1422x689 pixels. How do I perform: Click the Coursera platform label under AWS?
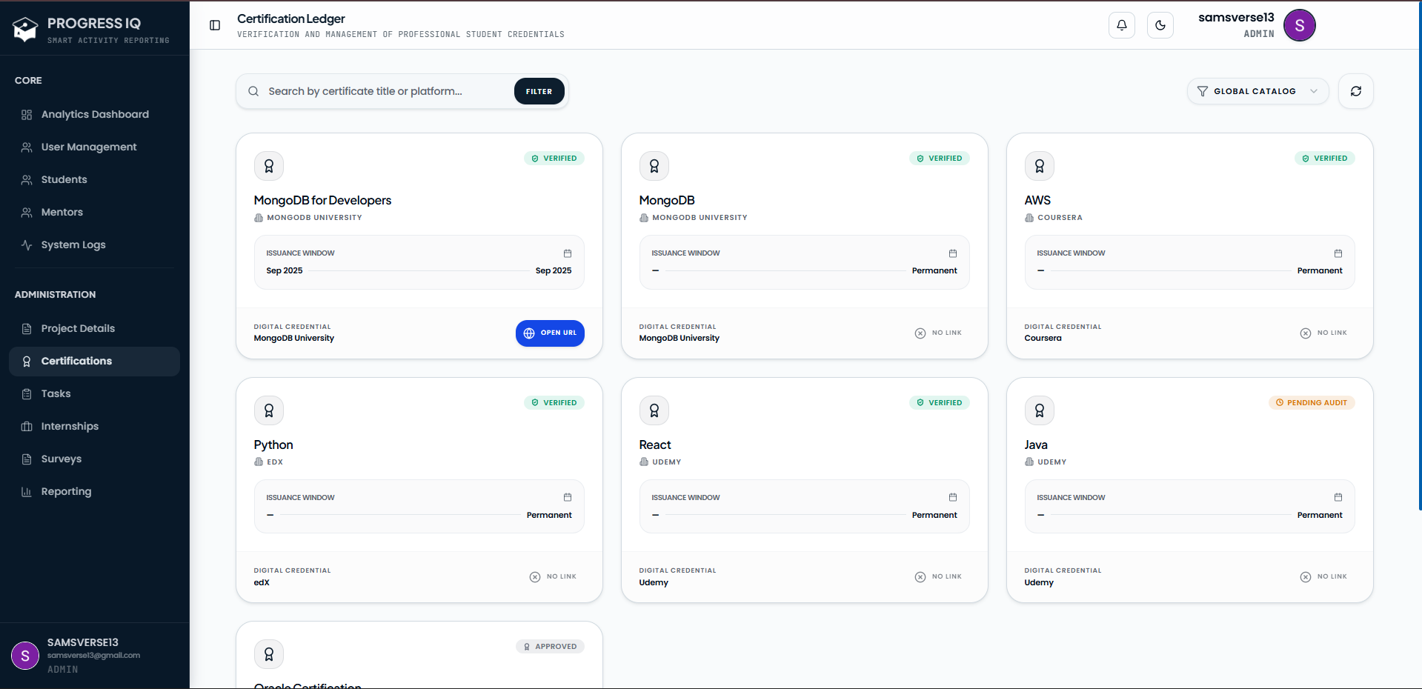(1060, 218)
